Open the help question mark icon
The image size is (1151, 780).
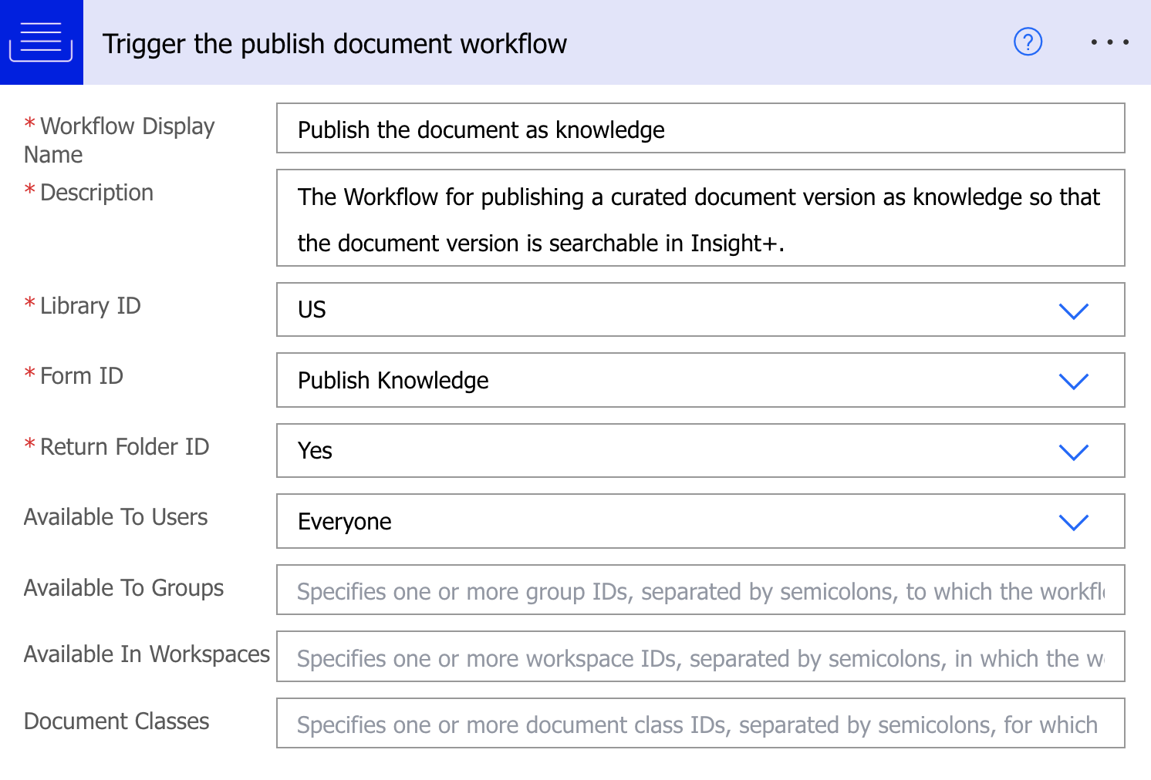tap(1028, 42)
